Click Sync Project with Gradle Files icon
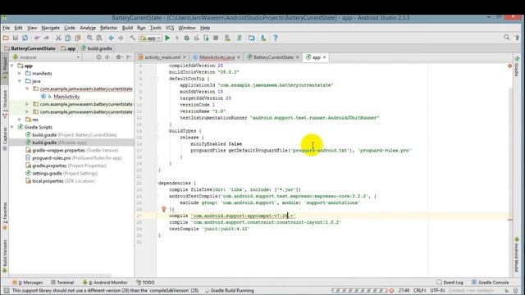Viewport: 525px width, 295px height. 240,39
